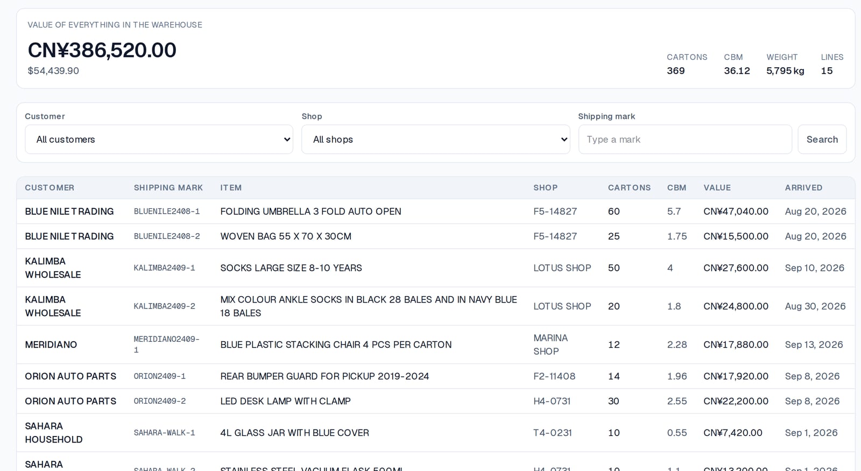Focus the Shipping mark input field
This screenshot has width=861, height=471.
(x=685, y=139)
